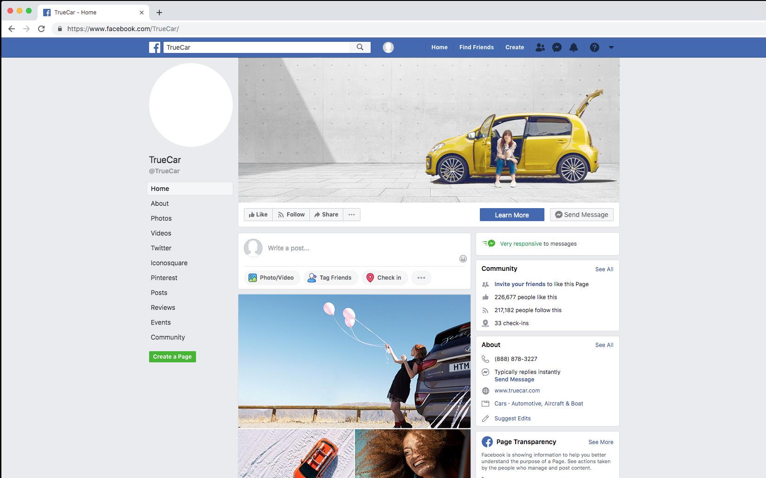Like the TrueCar page
Screen dimensions: 766x478
258,215
